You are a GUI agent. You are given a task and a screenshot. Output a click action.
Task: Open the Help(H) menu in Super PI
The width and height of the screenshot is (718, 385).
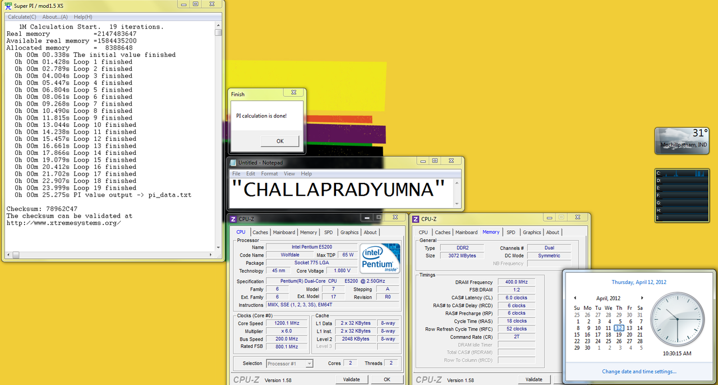(83, 17)
